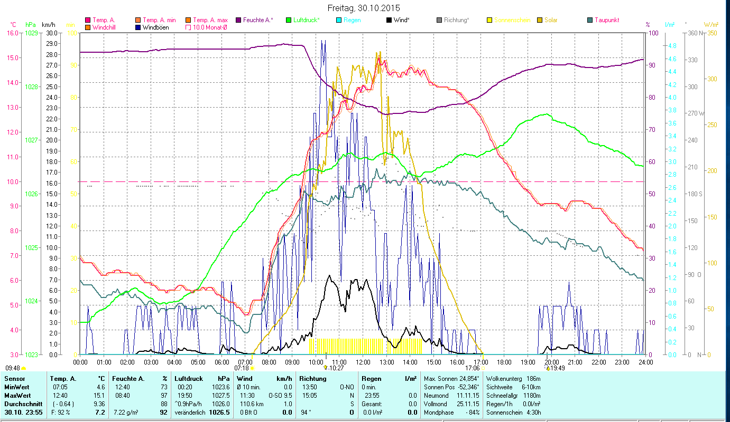Click the purple Feuchte A.* legend square

(x=238, y=21)
